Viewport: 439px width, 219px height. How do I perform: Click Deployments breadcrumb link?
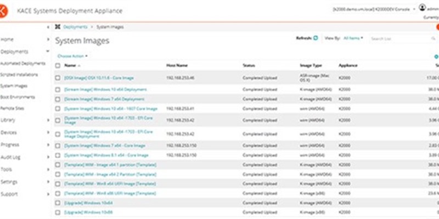[x=75, y=27]
